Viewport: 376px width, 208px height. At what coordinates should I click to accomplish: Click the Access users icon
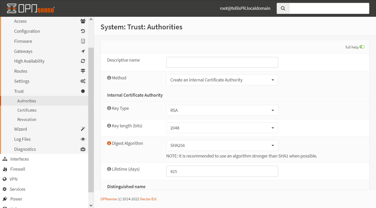(x=83, y=21)
